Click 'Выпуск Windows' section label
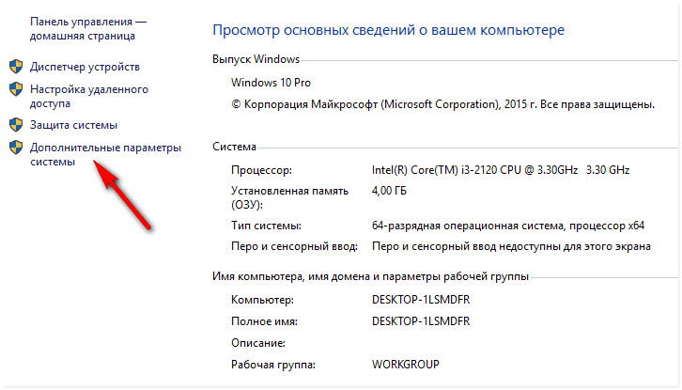This screenshot has height=390, width=682. pos(256,59)
